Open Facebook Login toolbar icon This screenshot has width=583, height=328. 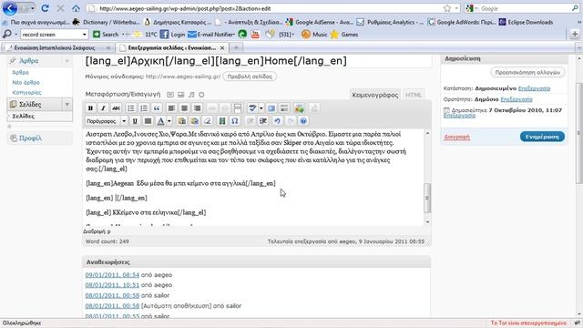(x=172, y=35)
